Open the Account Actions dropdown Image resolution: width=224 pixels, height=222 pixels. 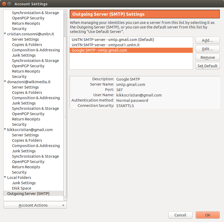point(35,205)
